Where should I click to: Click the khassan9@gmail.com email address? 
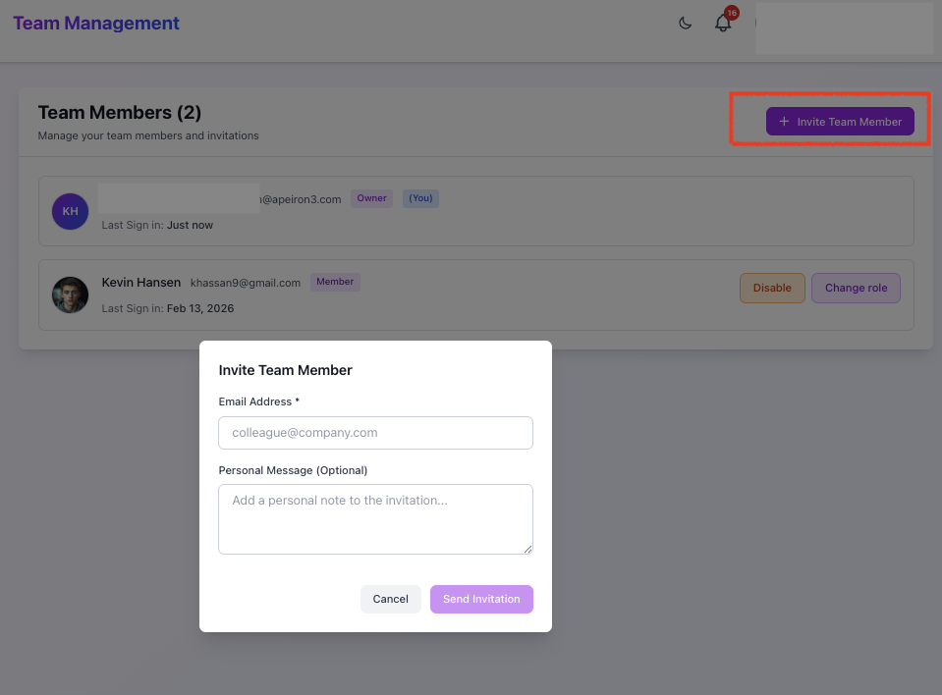point(246,283)
